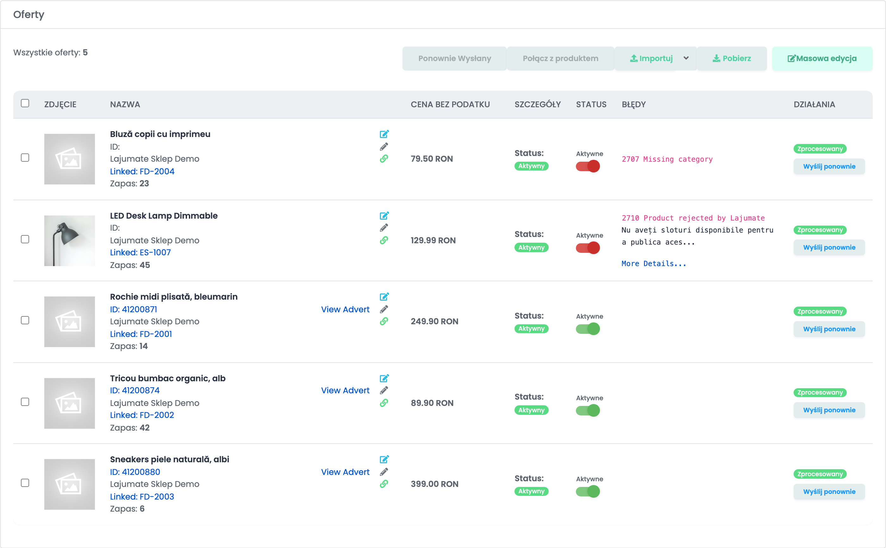Tick the select-all checkbox in the table header
This screenshot has width=886, height=548.
[25, 103]
